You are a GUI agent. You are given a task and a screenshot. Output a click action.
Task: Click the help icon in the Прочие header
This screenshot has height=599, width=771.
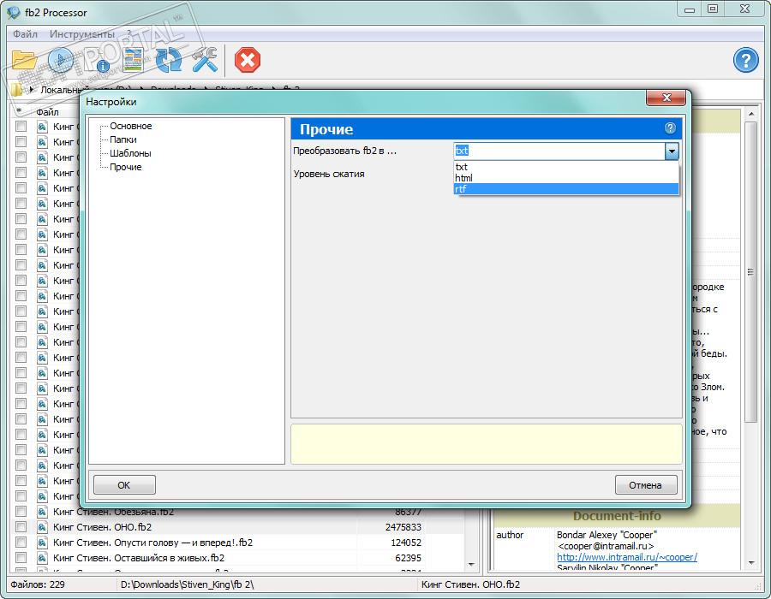[x=670, y=128]
